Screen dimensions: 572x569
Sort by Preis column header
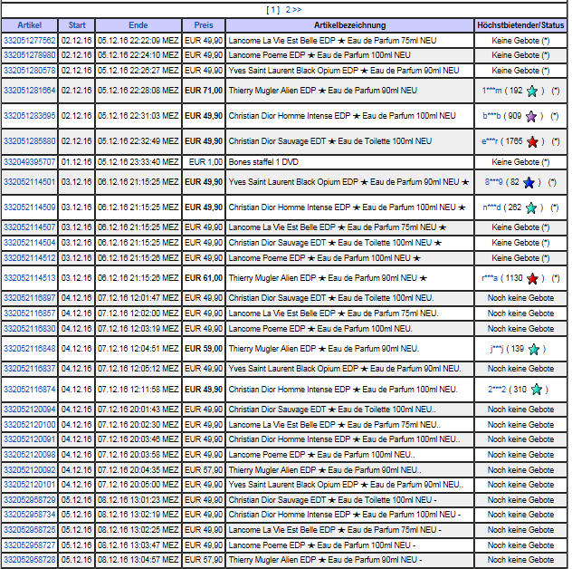click(x=204, y=25)
